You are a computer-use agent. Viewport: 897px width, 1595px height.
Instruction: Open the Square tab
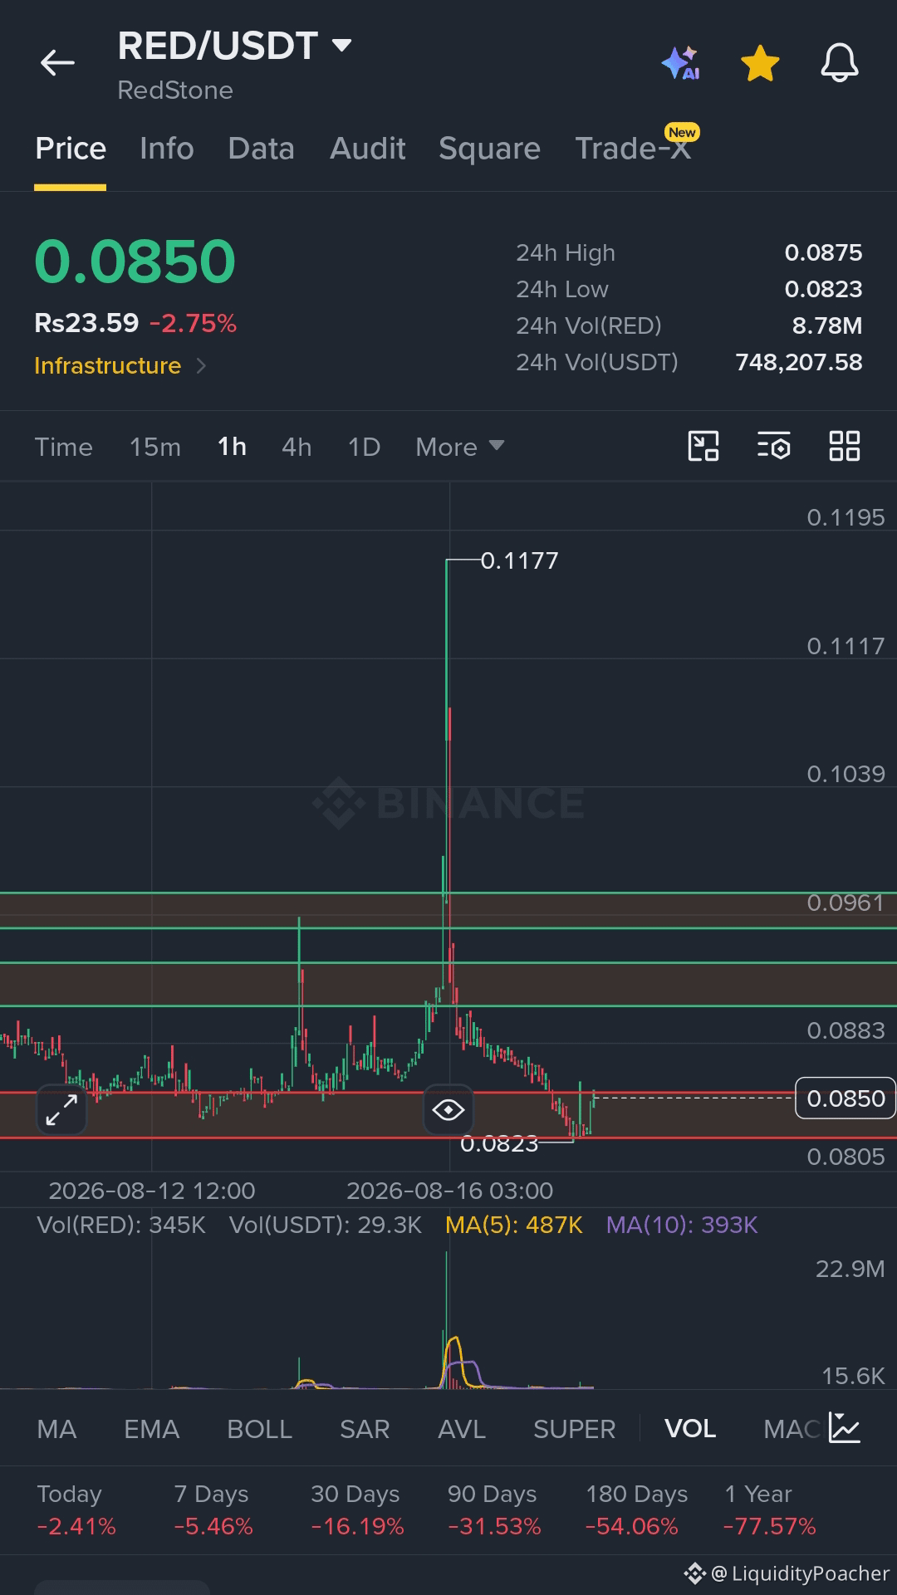coord(489,149)
